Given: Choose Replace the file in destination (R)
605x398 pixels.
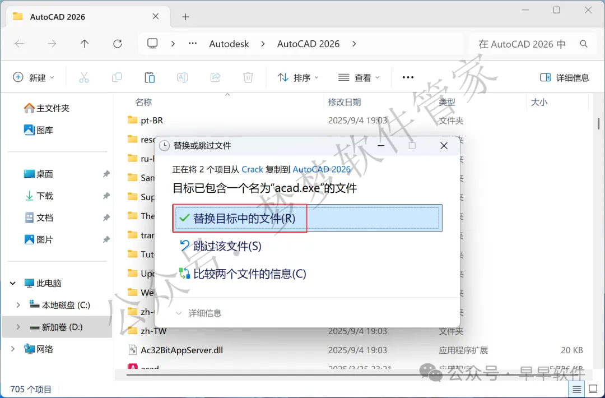Looking at the screenshot, I should pyautogui.click(x=307, y=219).
